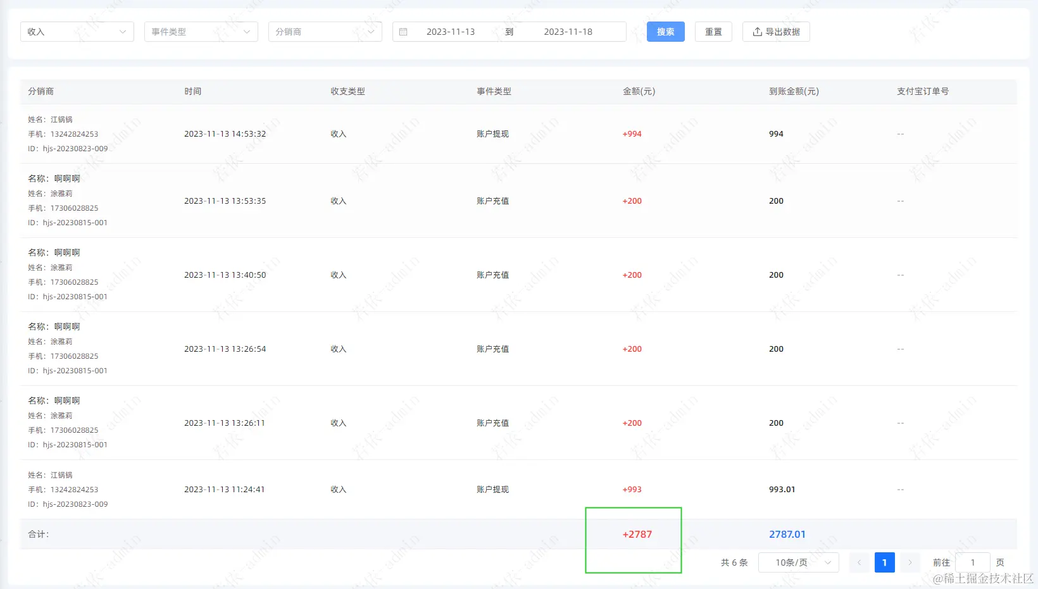Viewport: 1038px width, 589px height.
Task: Click the 到账金额(元) column header
Action: [x=794, y=91]
